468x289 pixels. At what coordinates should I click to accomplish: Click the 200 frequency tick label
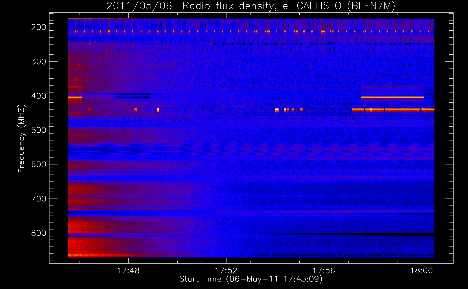(x=39, y=27)
